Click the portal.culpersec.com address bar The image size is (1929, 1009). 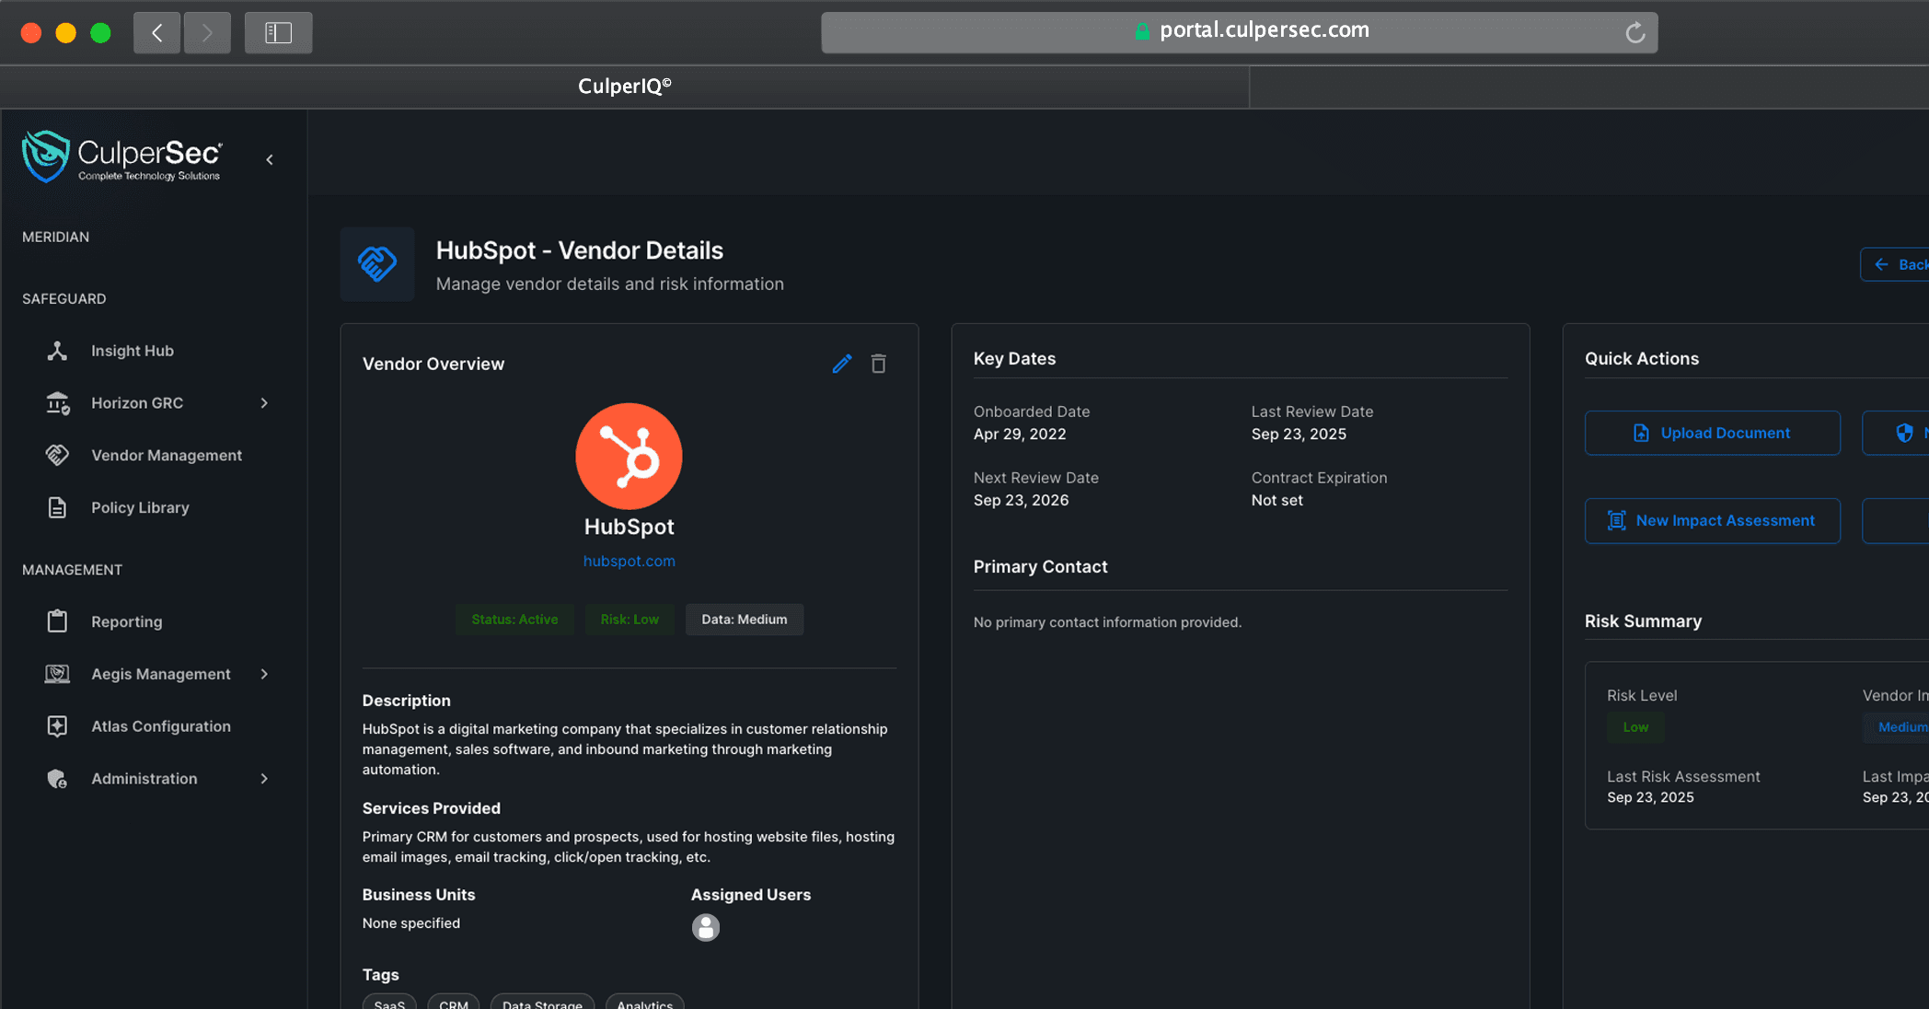point(1239,32)
